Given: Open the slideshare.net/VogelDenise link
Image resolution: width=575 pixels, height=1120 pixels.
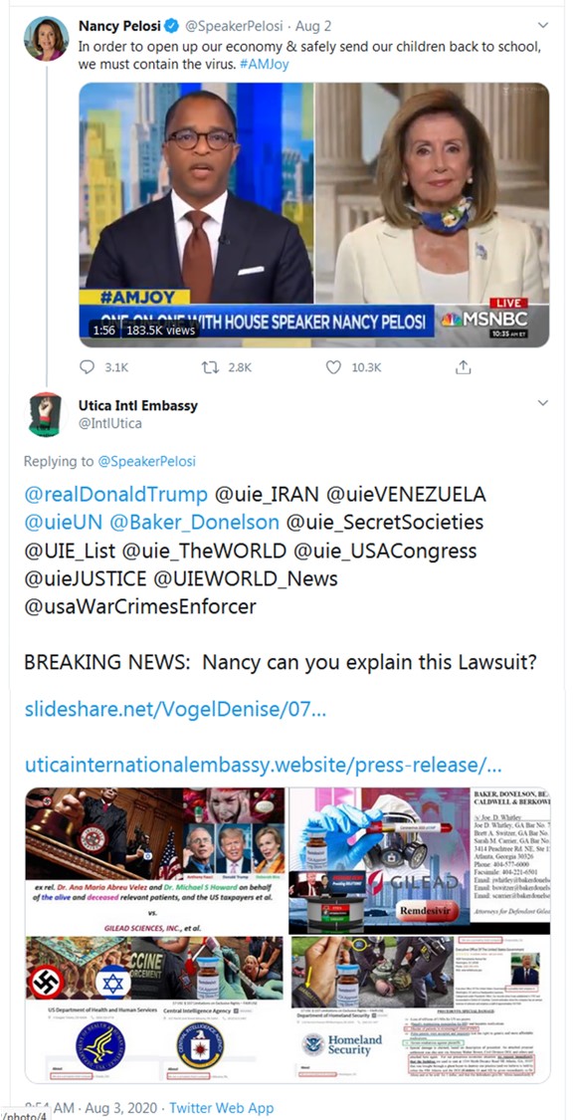Looking at the screenshot, I should pos(175,710).
